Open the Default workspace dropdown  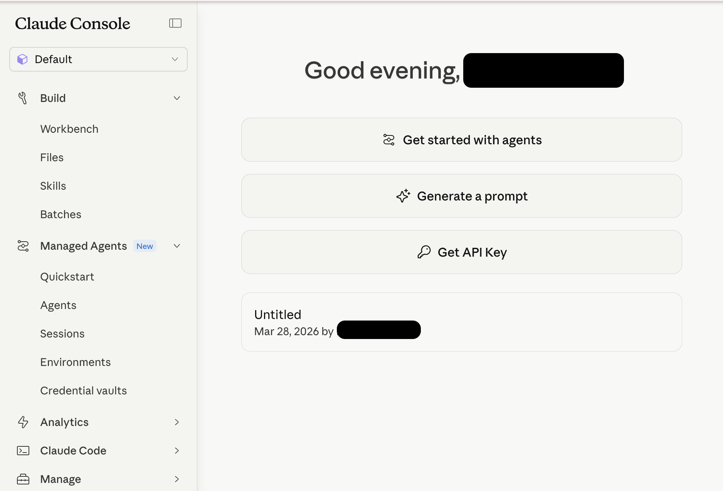(x=98, y=59)
